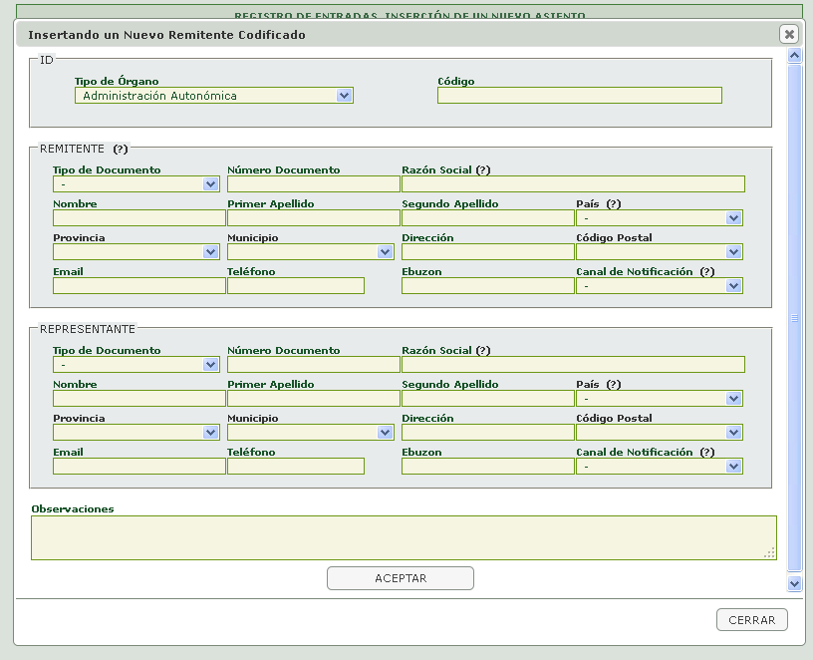Open help (?) for Remitente Canal de Notificación
This screenshot has height=660, width=813.
click(x=707, y=272)
